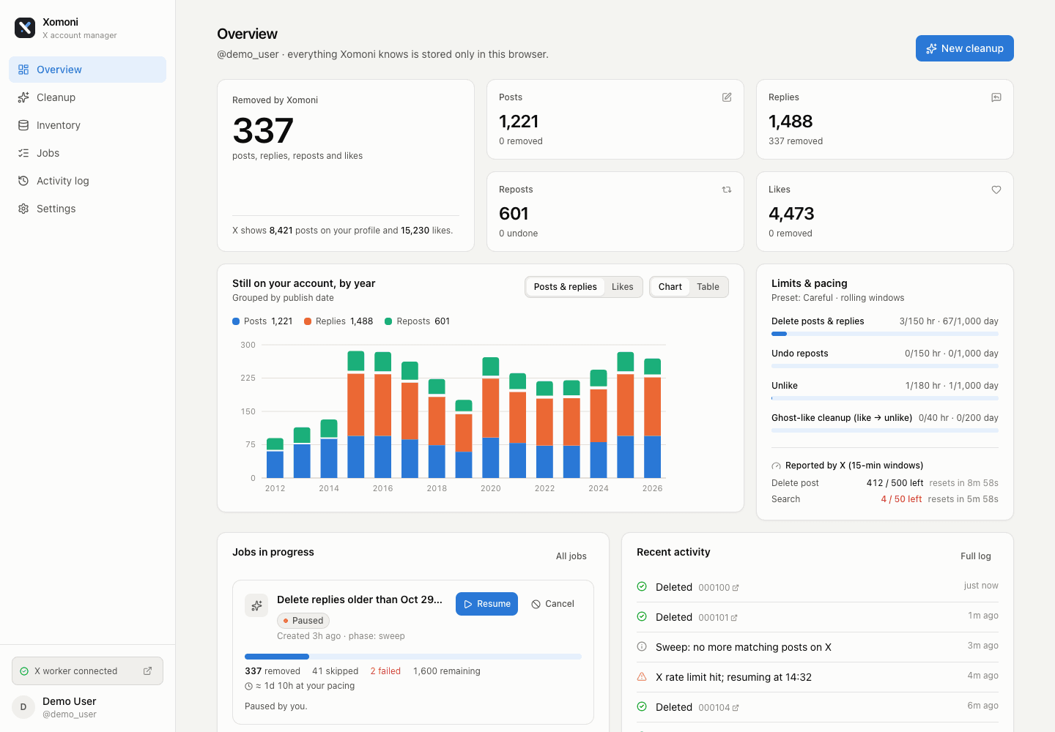Click the Paused status badge

pos(303,621)
